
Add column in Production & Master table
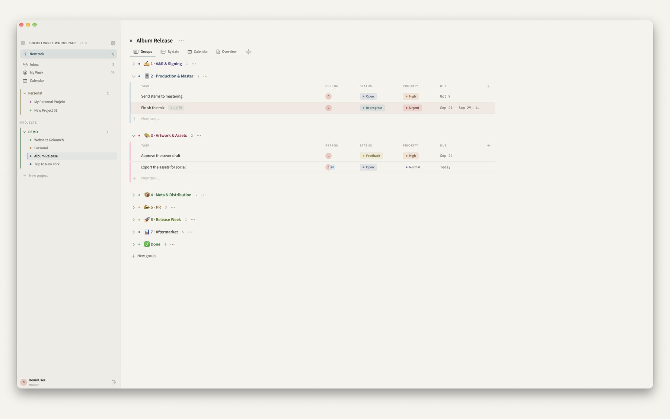tap(489, 86)
